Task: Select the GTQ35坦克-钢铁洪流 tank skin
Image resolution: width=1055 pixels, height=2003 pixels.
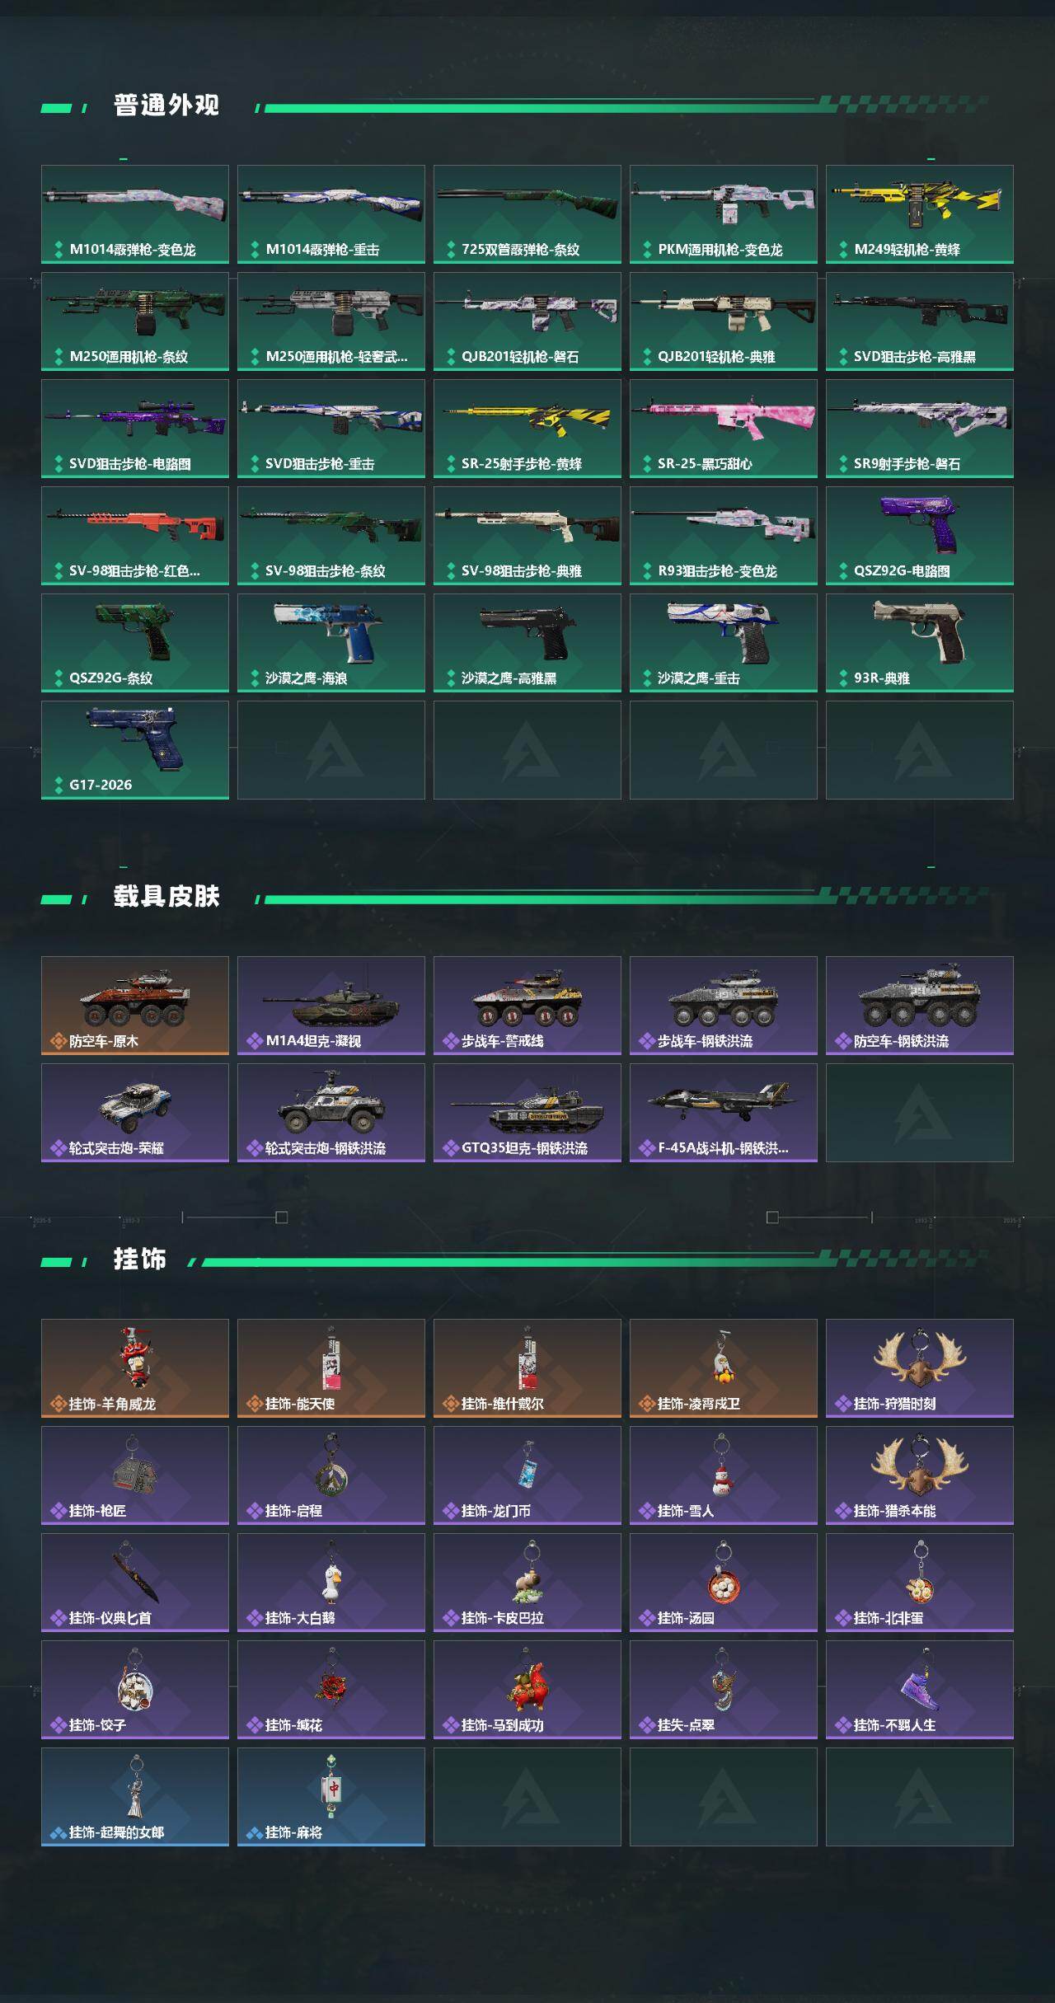Action: tap(527, 1113)
